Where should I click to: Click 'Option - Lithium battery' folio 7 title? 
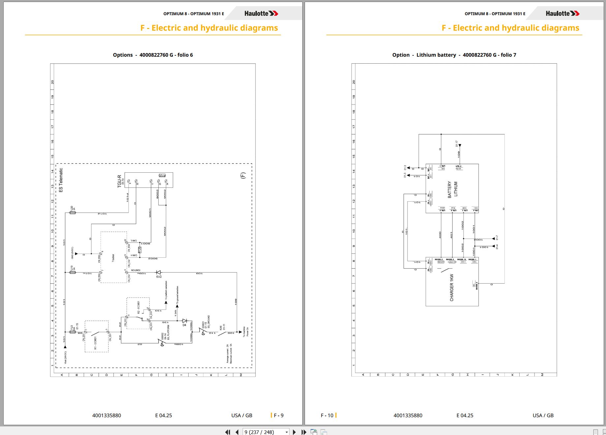pyautogui.click(x=454, y=55)
